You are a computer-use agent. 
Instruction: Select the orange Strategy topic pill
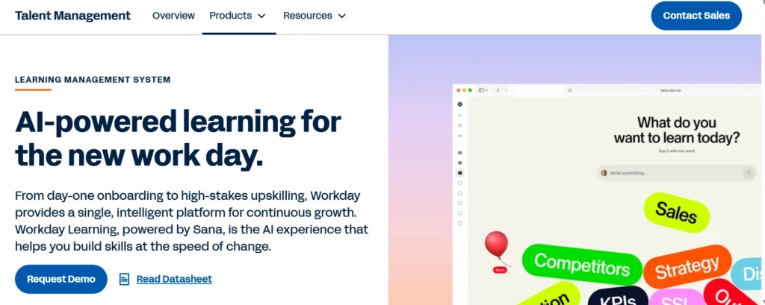(687, 268)
